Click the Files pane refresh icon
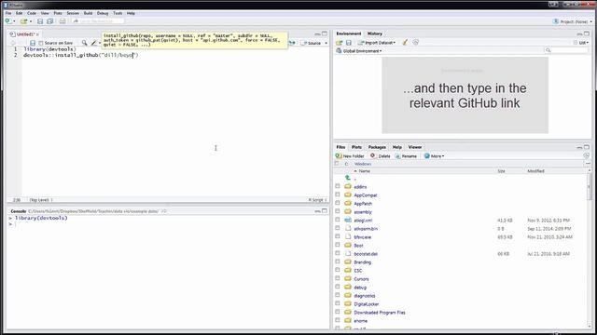Viewport: 597px width, 335px height. point(587,155)
